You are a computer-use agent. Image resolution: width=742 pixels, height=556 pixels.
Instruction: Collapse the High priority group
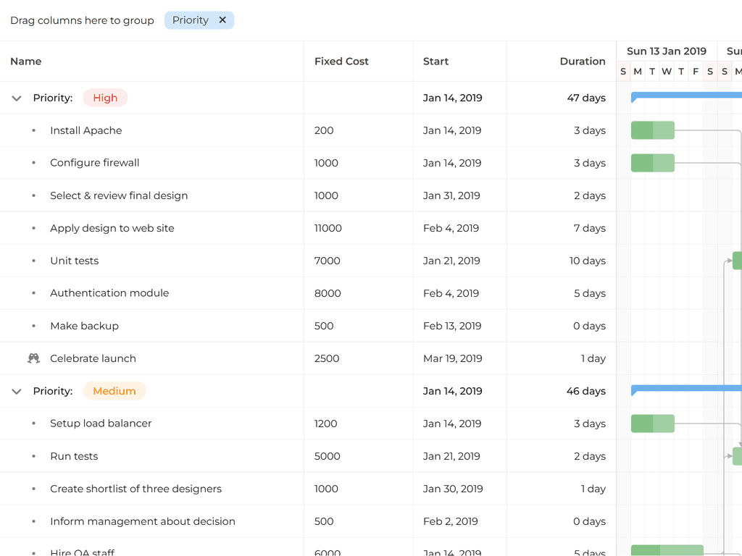[17, 98]
